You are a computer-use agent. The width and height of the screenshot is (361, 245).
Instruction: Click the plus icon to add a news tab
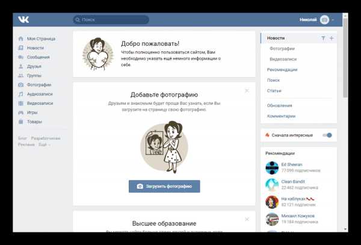click(x=332, y=38)
